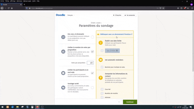Click the green Continuer button

(130, 102)
